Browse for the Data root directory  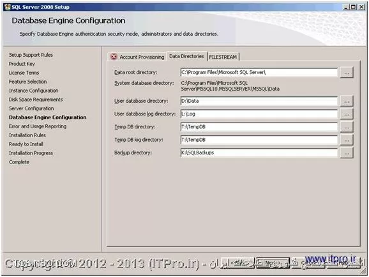[x=347, y=73]
